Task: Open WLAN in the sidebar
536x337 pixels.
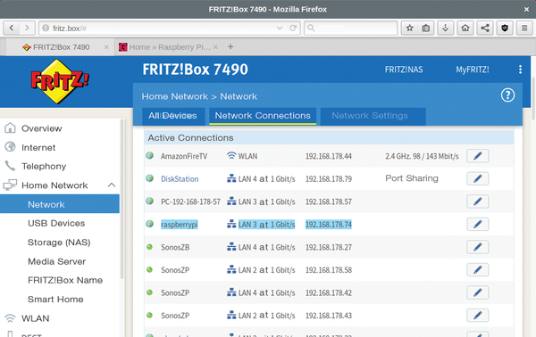Action: tap(35, 318)
